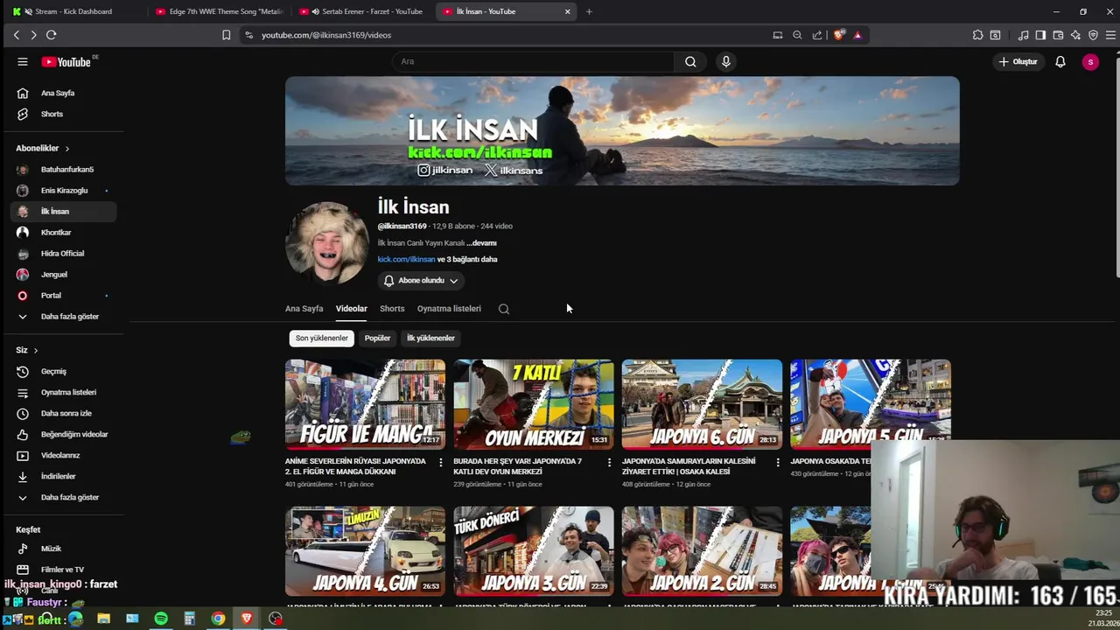Screen dimensions: 1120x630
Task: Open the Abone olundu subscription dropdown
Action: 421,281
